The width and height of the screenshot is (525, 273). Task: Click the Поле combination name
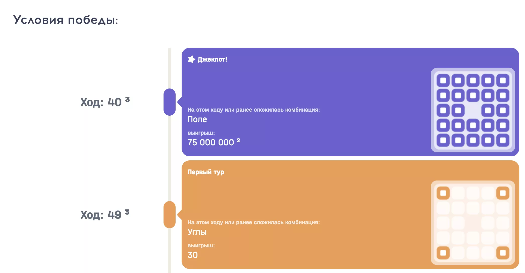[197, 119]
